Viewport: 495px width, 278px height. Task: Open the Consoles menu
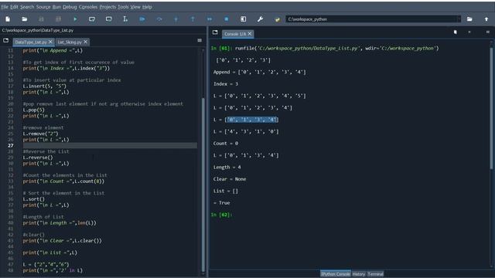coord(88,7)
